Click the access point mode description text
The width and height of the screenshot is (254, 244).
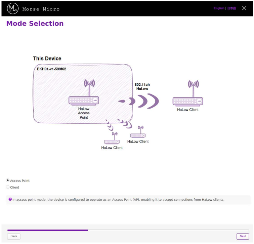tap(118, 200)
